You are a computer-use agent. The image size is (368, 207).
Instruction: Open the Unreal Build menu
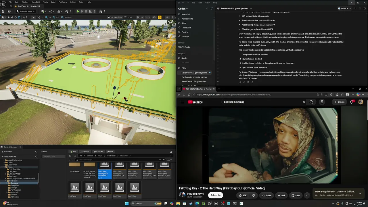click(x=53, y=2)
